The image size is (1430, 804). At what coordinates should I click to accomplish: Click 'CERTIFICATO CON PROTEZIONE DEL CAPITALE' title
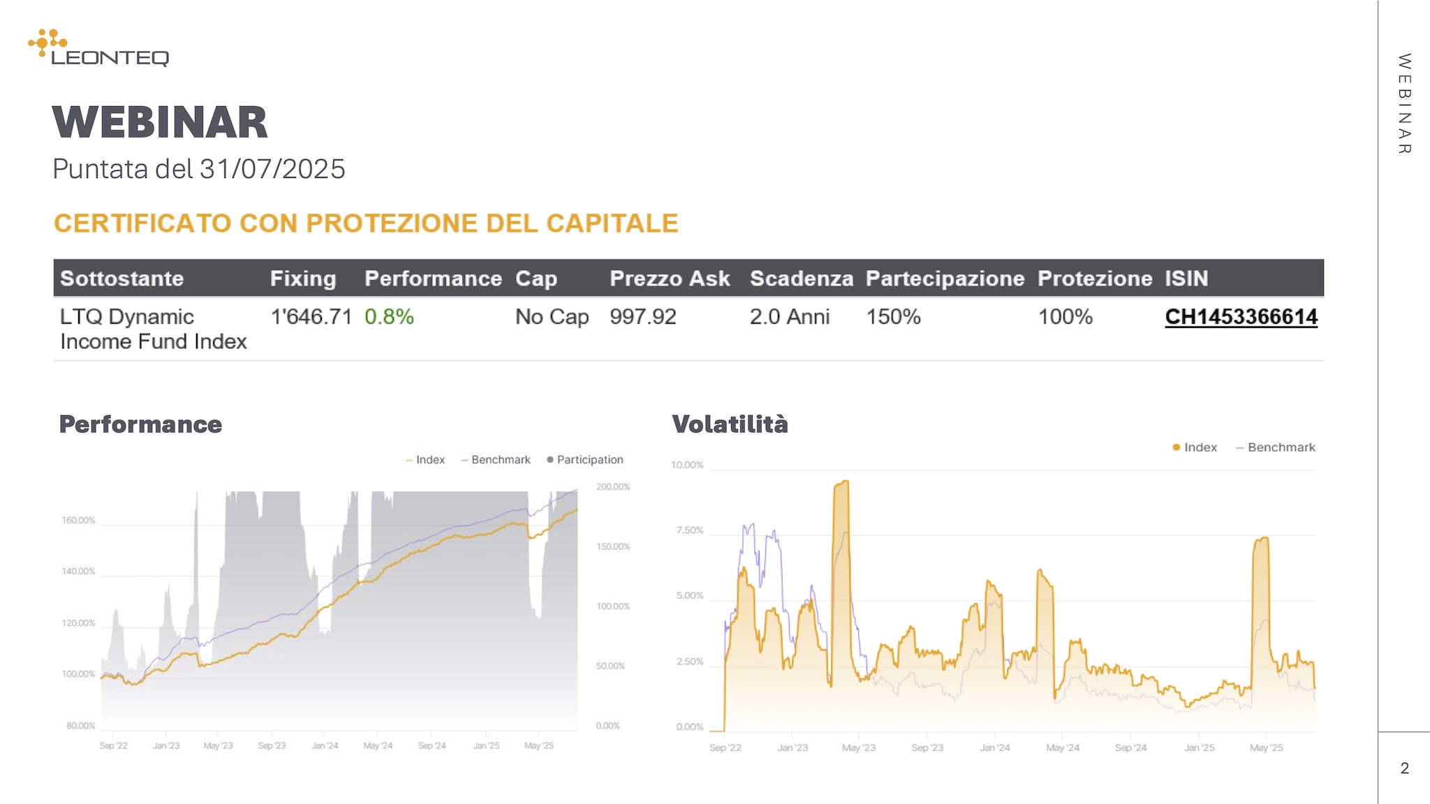click(366, 223)
